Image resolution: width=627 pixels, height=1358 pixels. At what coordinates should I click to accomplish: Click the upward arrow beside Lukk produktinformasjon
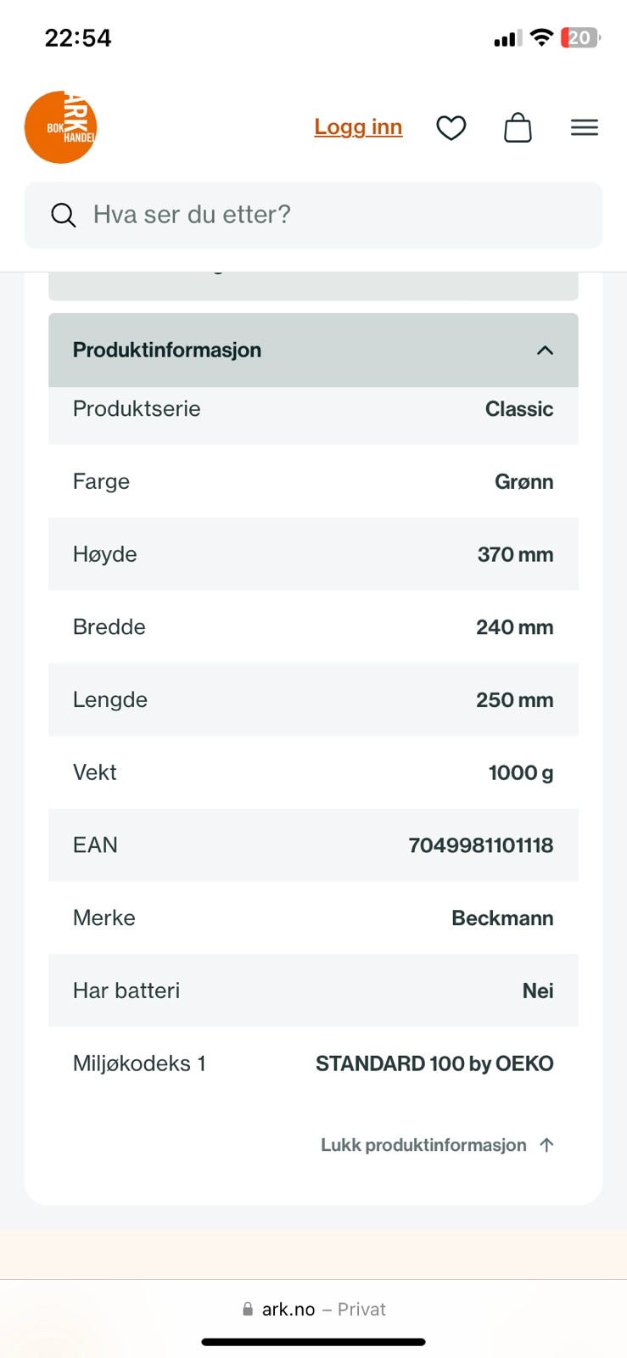coord(546,1145)
